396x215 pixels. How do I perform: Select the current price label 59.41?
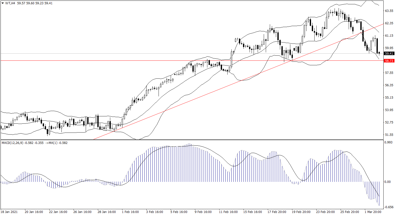click(389, 54)
